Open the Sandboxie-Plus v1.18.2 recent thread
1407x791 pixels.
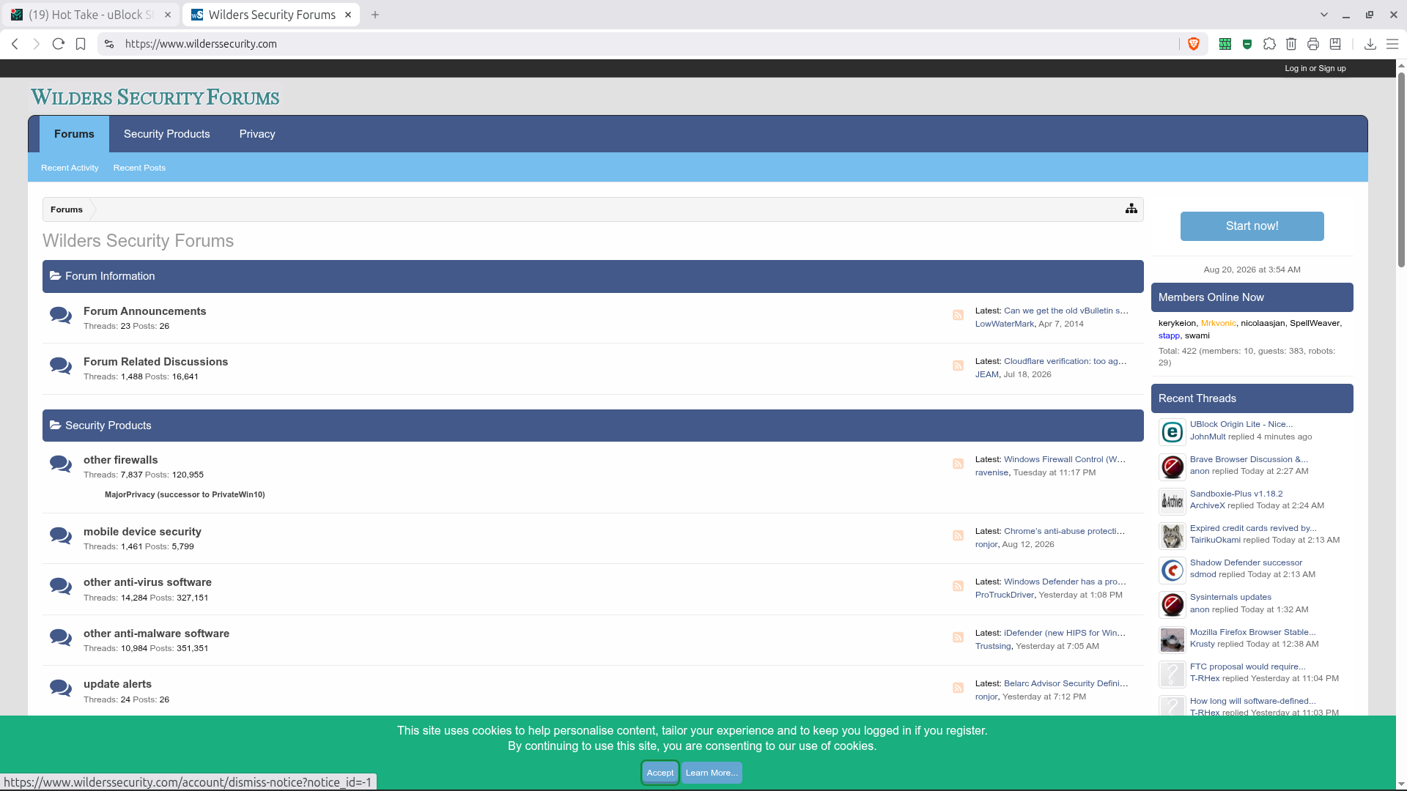1236,494
